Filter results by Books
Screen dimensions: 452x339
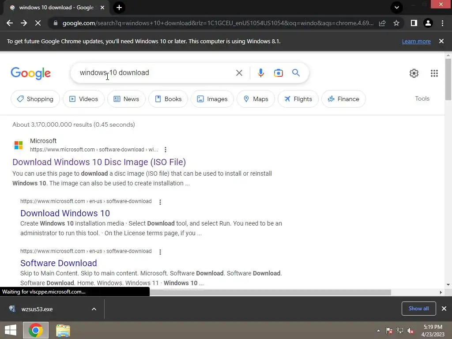pos(168,99)
